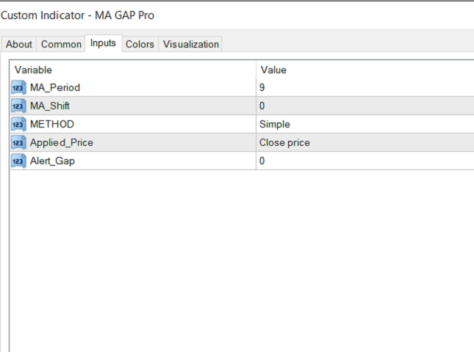Select the Inputs tab
Viewport: 474px width, 352px height.
click(103, 43)
